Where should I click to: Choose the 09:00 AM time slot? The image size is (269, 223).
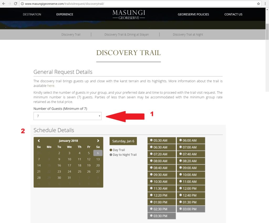(x=191, y=168)
